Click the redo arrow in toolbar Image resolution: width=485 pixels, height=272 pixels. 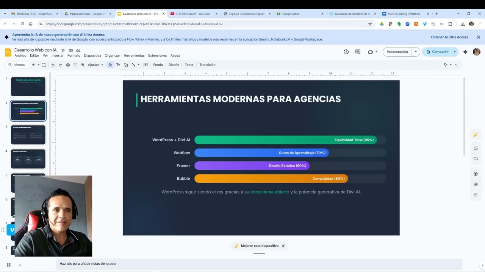(x=60, y=65)
